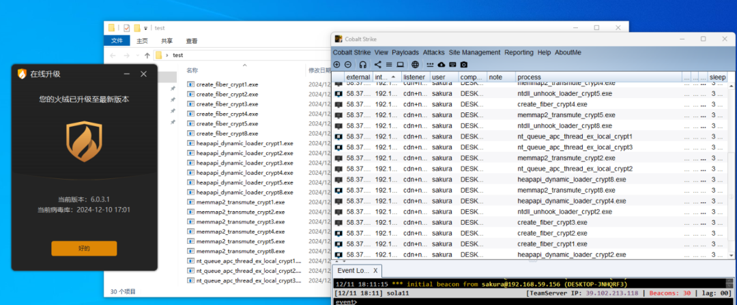Expand the address bar chevron before test
Image resolution: width=737 pixels, height=305 pixels.
167,55
